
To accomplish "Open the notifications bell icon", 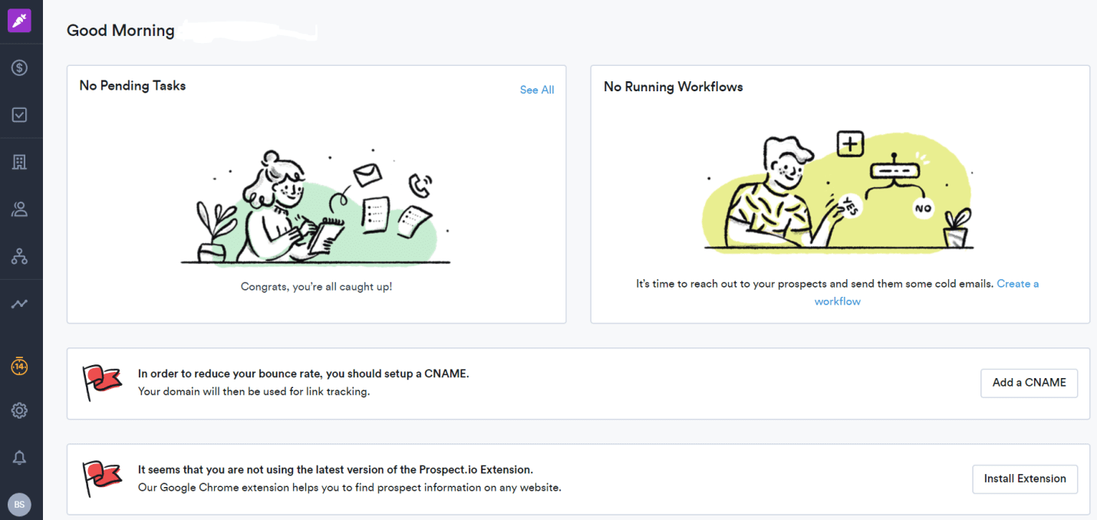I will pyautogui.click(x=19, y=458).
